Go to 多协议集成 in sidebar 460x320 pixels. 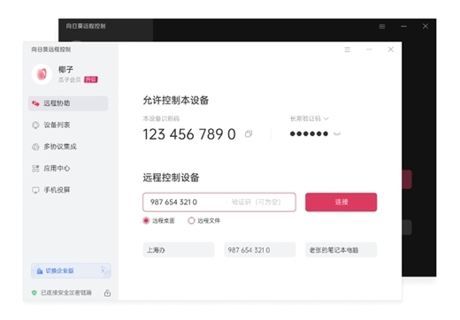click(x=54, y=147)
